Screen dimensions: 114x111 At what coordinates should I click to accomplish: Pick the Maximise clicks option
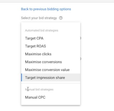coord(51,54)
